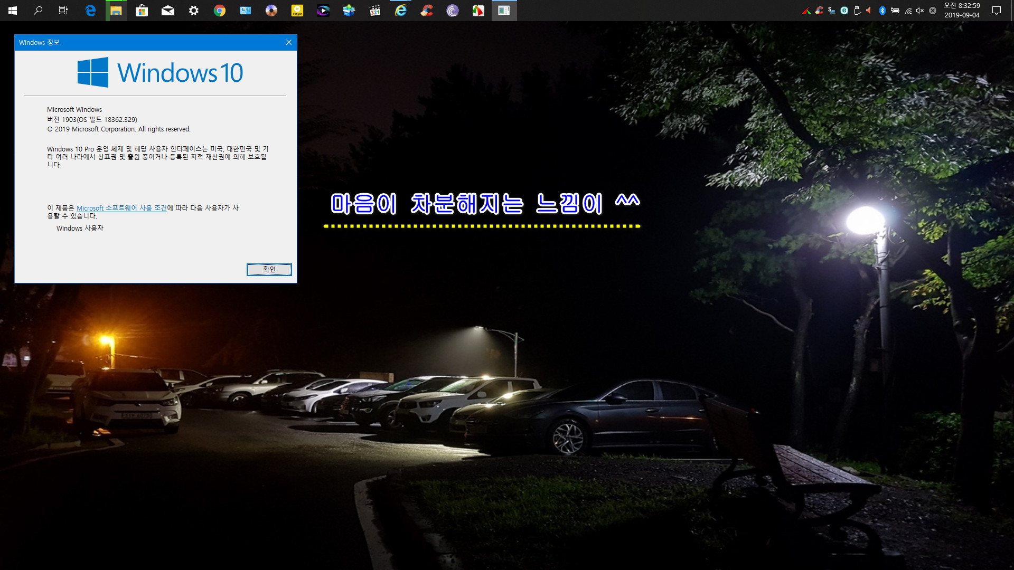Close the Windows 정보 dialog
This screenshot has width=1014, height=570.
click(289, 42)
